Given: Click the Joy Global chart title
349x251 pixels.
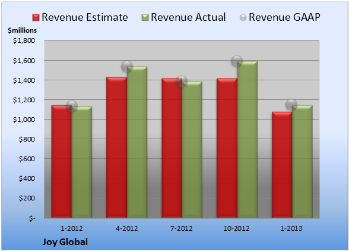Looking at the screenshot, I should pyautogui.click(x=65, y=242).
